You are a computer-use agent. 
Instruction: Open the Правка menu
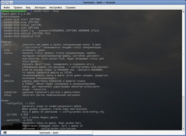[18, 7]
